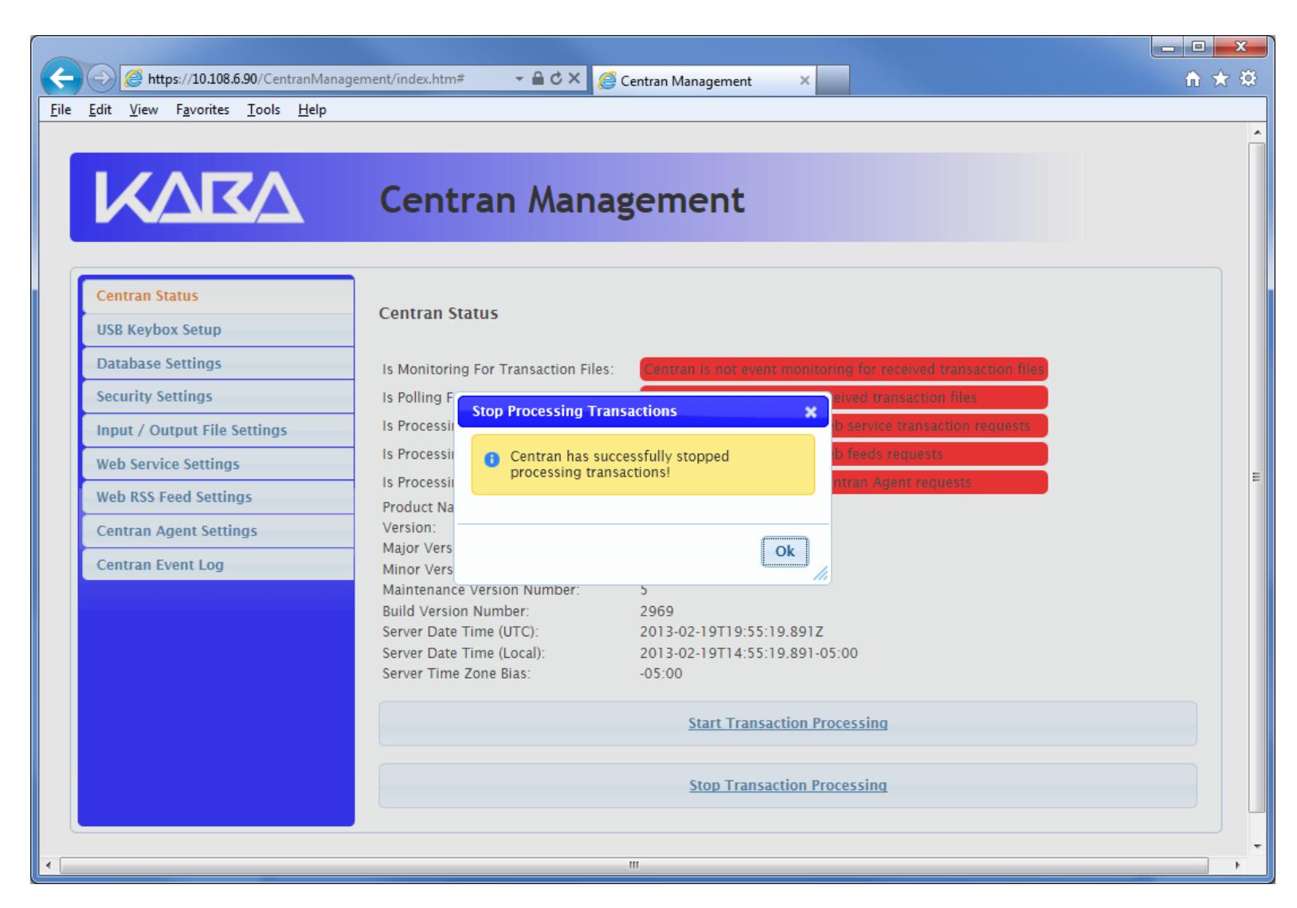Click the Refresh icon in address bar
This screenshot has width=1297, height=908.
pos(557,80)
